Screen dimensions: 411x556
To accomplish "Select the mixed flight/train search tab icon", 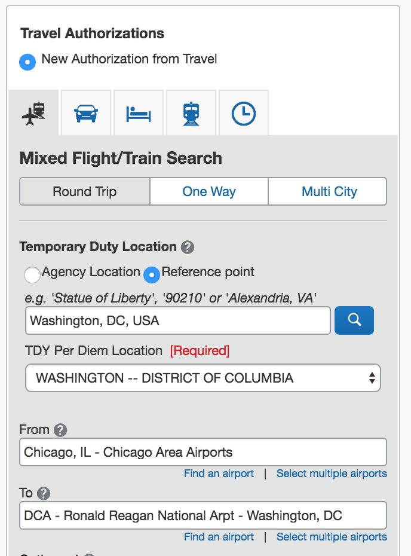I will tap(33, 112).
